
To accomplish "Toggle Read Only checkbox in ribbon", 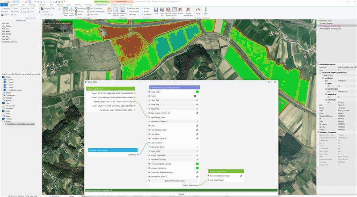I will pyautogui.click(x=2, y=8).
